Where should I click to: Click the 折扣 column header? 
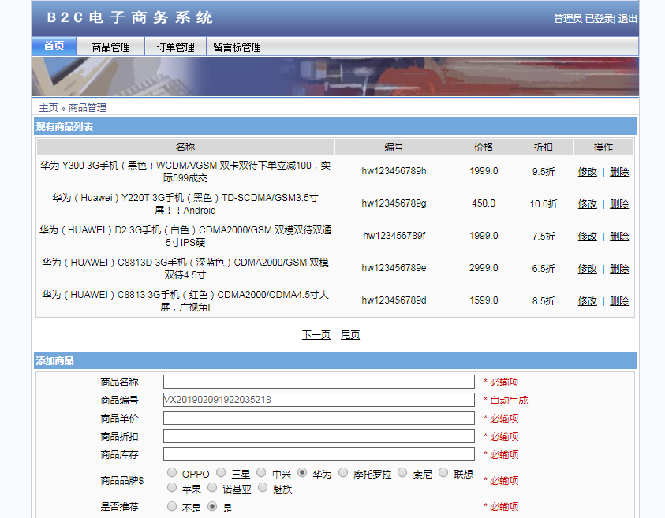click(544, 147)
